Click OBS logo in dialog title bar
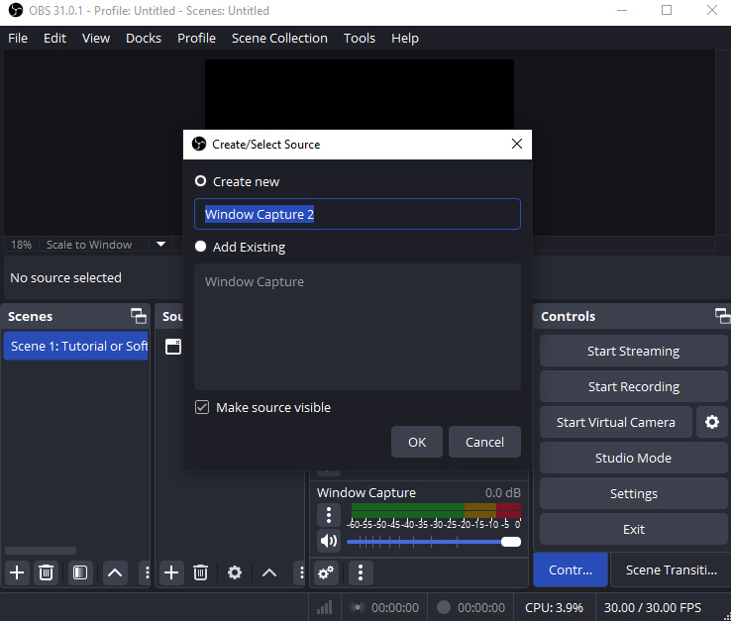Viewport: 731px width, 621px height. pyautogui.click(x=199, y=144)
